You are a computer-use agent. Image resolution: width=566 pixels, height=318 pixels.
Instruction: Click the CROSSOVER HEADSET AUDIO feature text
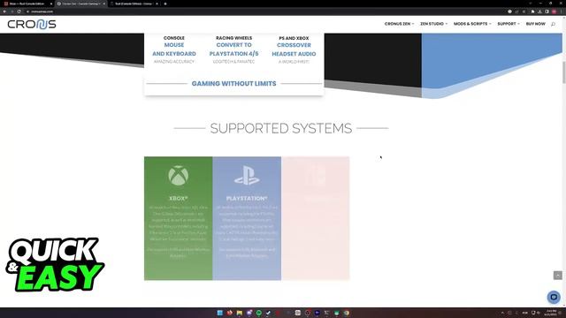point(294,49)
